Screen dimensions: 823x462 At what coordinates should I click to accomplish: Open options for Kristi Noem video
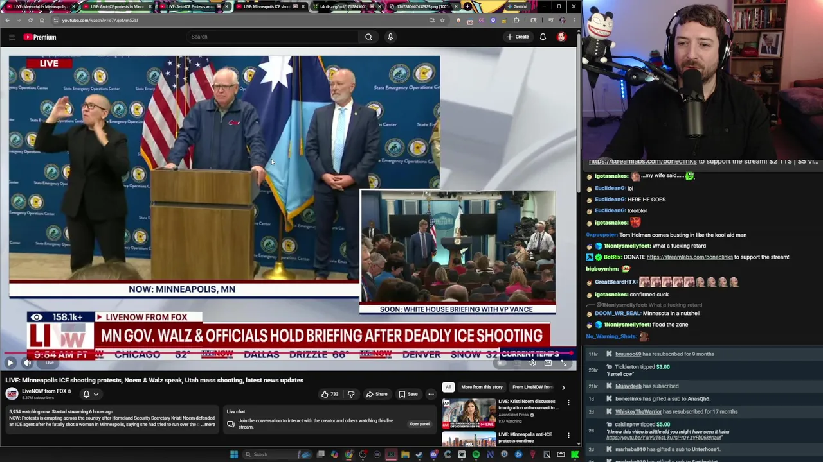coord(568,402)
